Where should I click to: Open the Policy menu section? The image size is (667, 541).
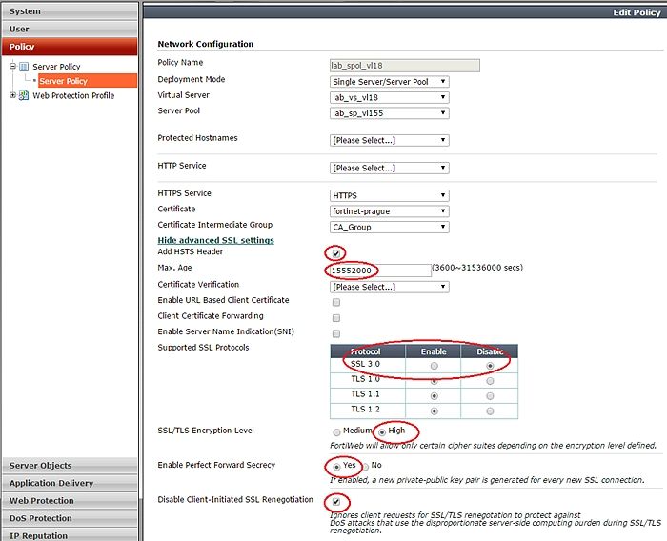(x=70, y=47)
